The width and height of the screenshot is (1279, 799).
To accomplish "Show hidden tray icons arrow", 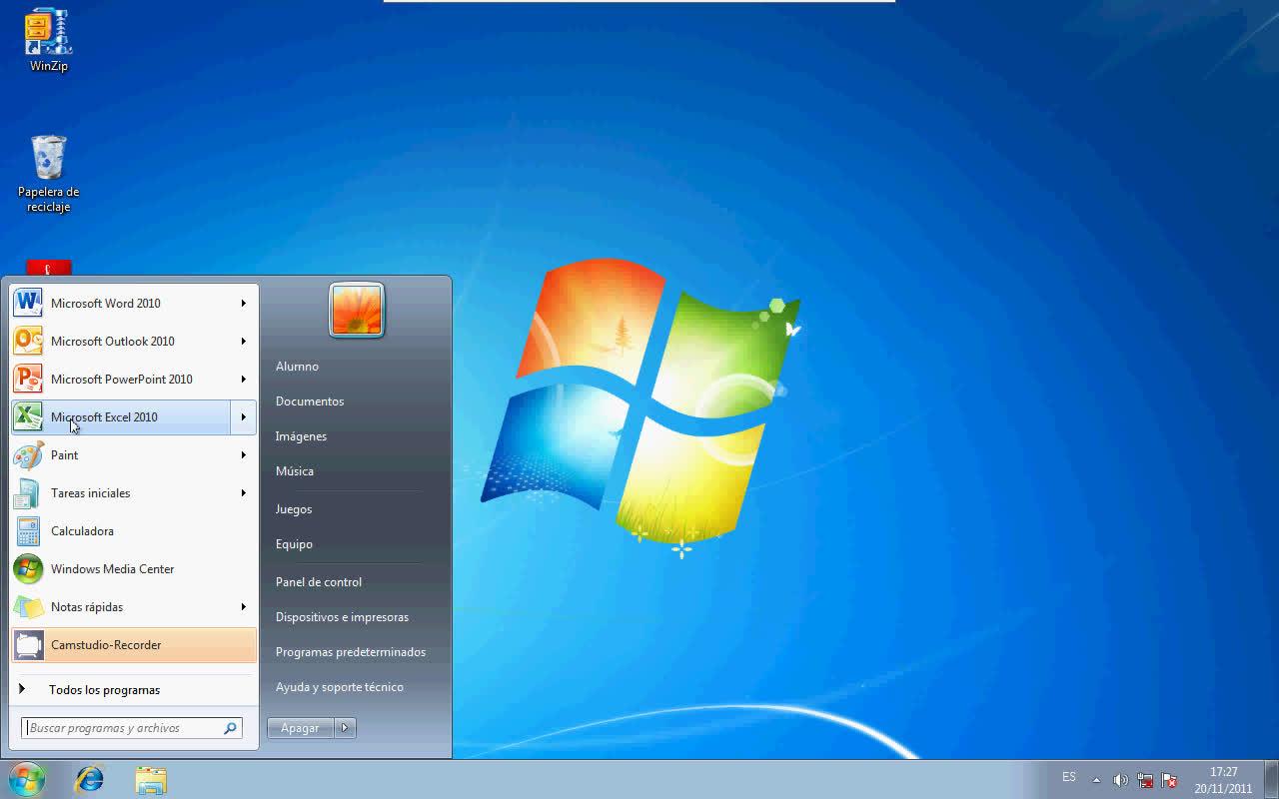I will (x=1096, y=780).
